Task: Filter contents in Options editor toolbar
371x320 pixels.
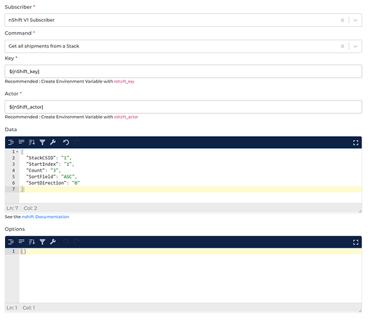Action: pyautogui.click(x=42, y=242)
